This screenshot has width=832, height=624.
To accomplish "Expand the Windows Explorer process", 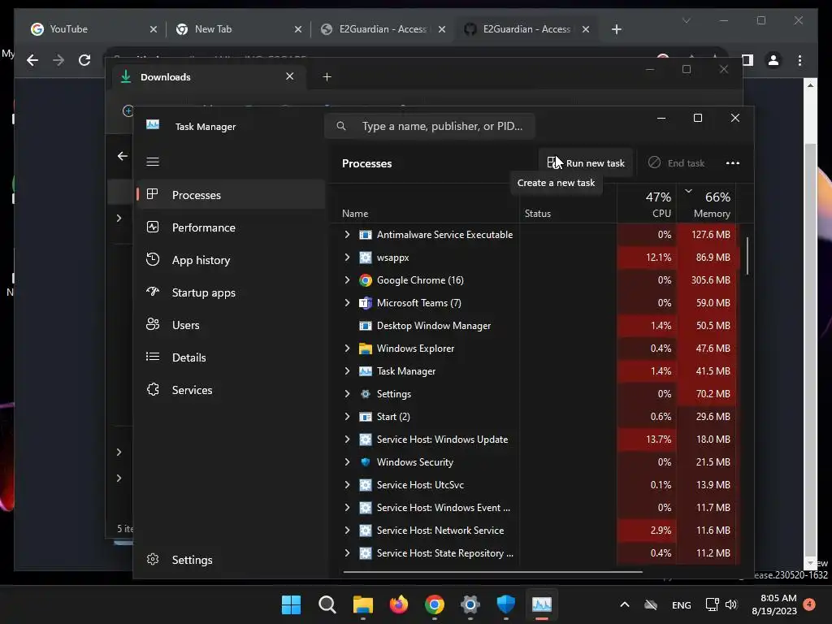I will 347,349.
